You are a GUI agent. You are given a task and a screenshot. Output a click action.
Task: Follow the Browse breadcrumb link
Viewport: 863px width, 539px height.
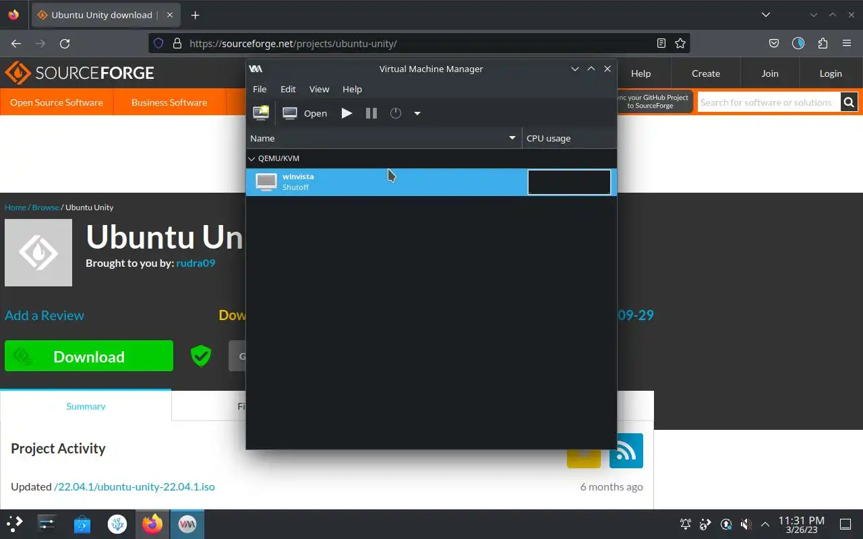click(45, 208)
